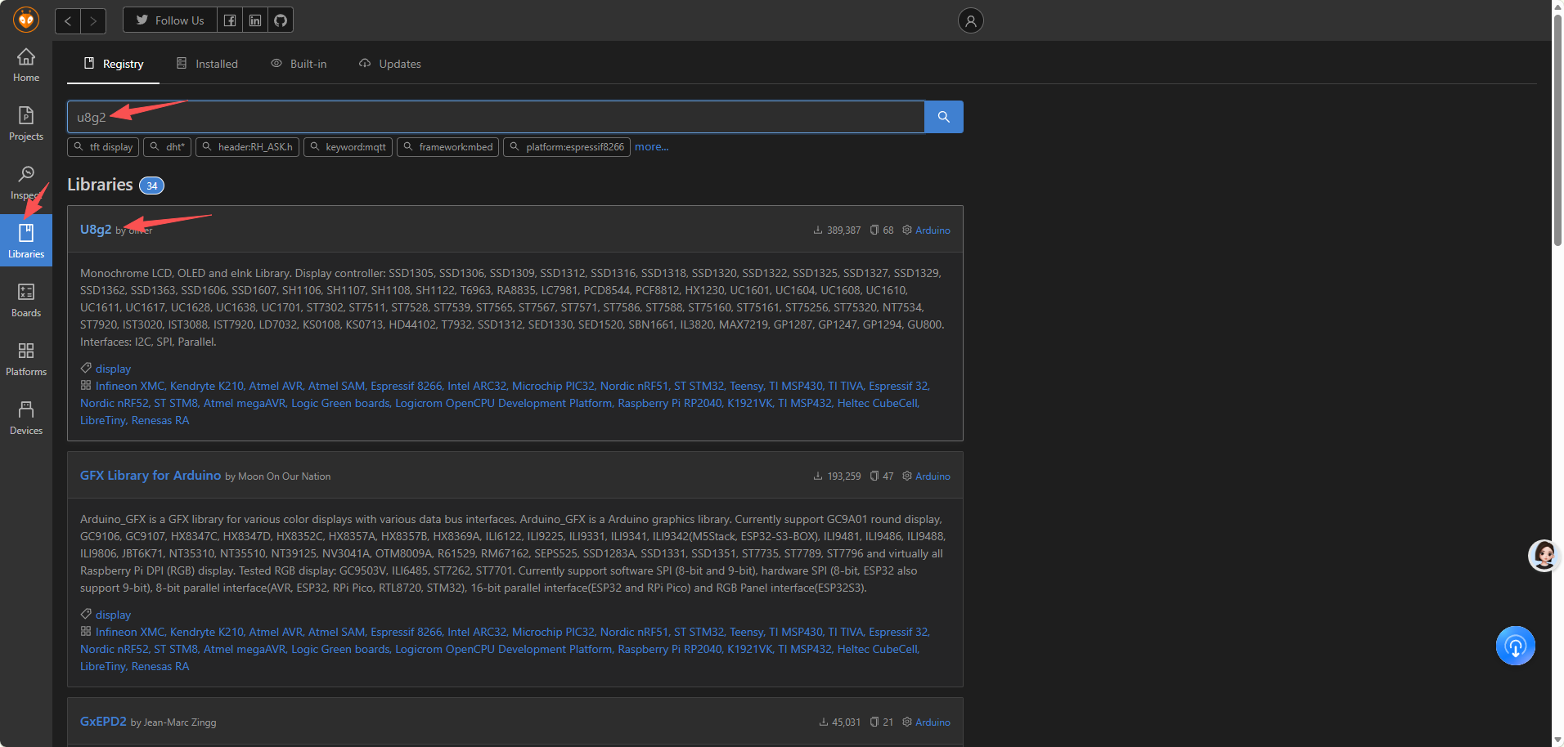Click Renesas RA platform in the U8g2 card
The height and width of the screenshot is (747, 1564).
coord(160,420)
